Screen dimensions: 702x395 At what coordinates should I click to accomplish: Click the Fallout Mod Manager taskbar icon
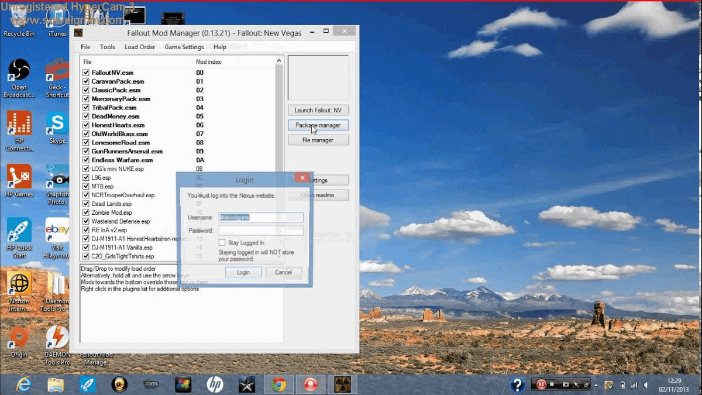click(342, 384)
